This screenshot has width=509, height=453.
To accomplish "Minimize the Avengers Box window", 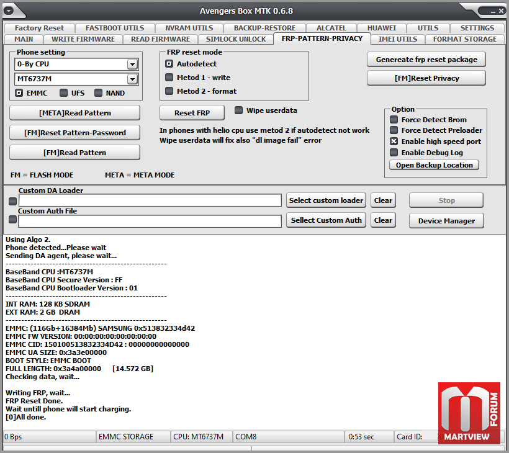I will tap(493, 11).
